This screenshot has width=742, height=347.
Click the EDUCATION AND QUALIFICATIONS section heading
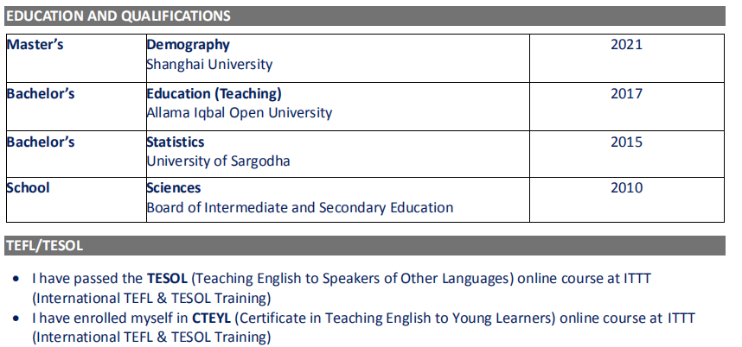tap(118, 16)
